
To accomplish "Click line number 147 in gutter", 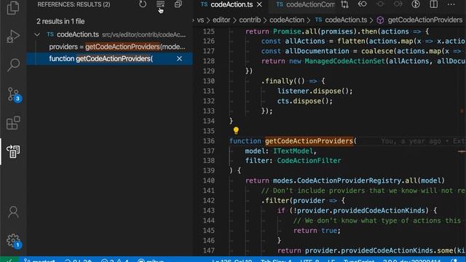I will [x=209, y=250].
